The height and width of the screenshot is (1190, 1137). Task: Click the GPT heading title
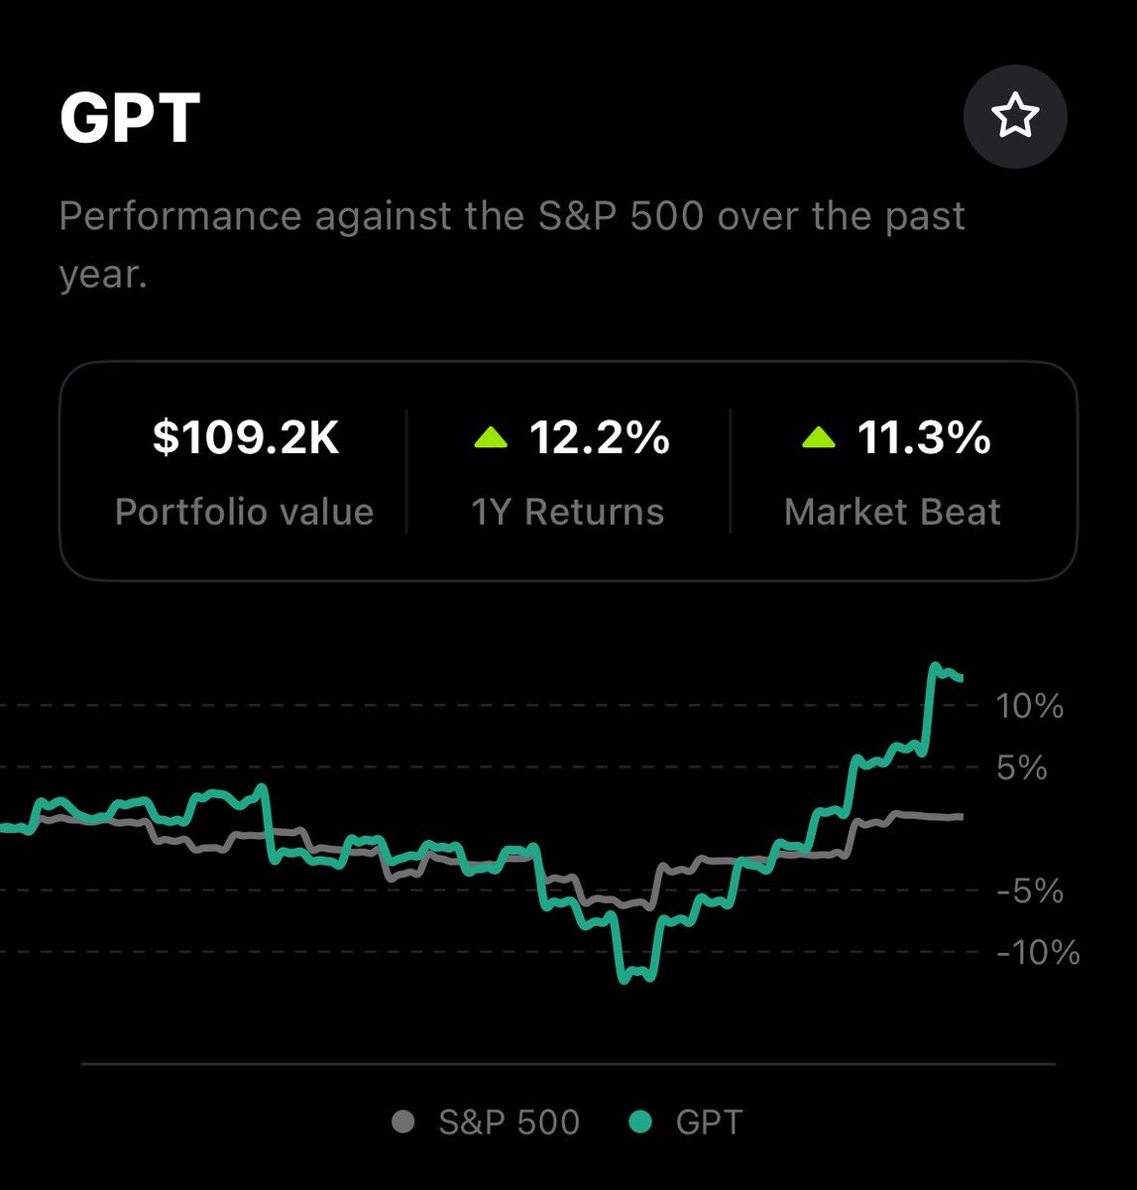130,118
